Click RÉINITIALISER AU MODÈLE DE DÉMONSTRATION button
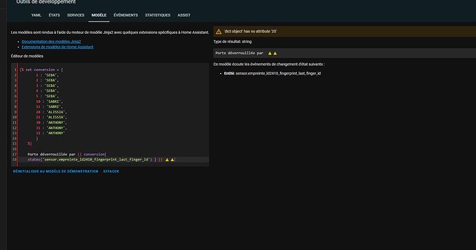 tap(56, 171)
